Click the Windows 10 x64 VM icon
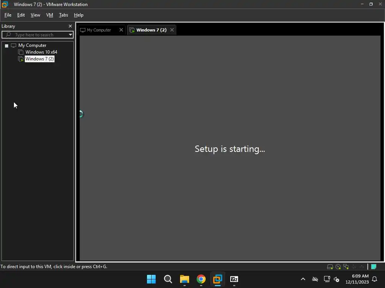The image size is (385, 288). click(21, 52)
